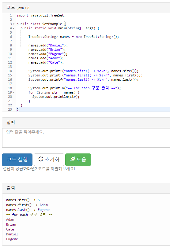This screenshot has width=170, height=247.
Task: Click inside the 입력 text area
Action: point(86,138)
